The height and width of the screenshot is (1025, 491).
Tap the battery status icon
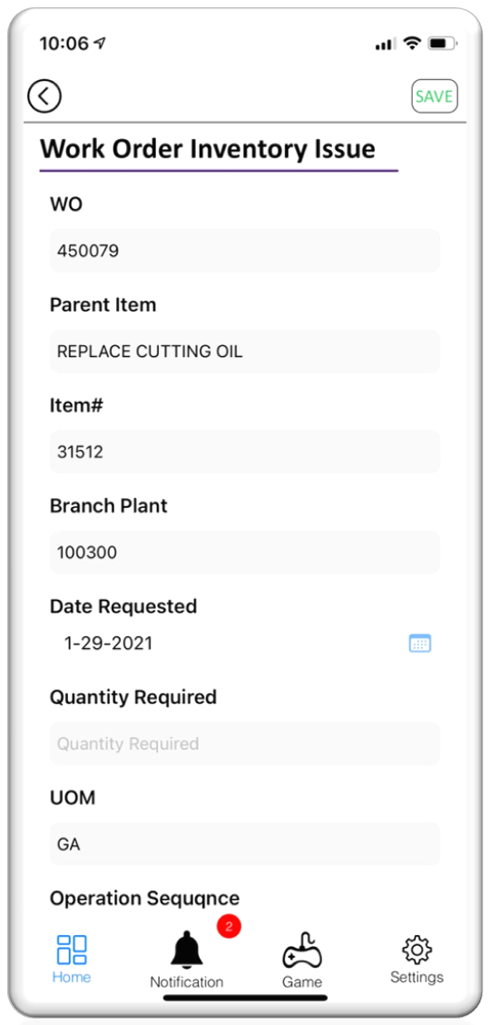coord(443,44)
